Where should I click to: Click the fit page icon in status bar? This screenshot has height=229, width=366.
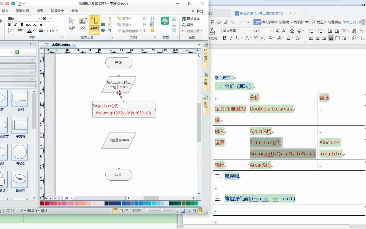click(x=183, y=211)
